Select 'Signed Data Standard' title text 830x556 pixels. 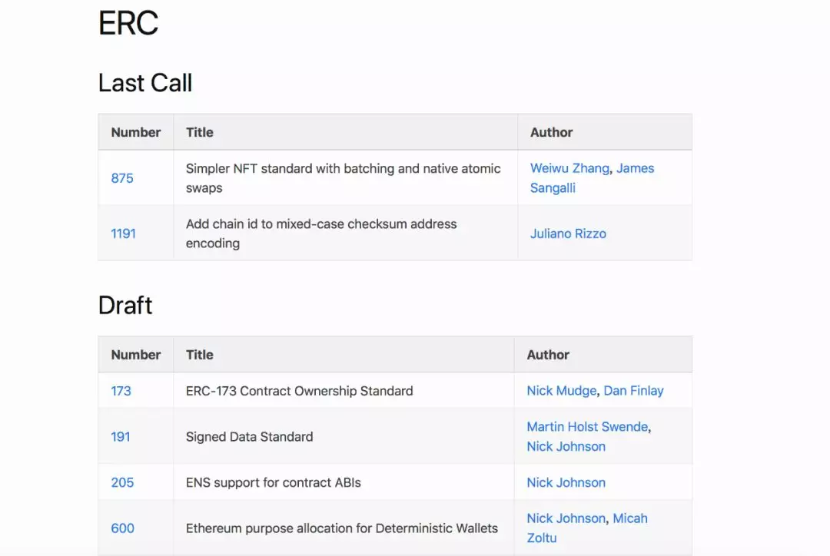[x=249, y=437]
